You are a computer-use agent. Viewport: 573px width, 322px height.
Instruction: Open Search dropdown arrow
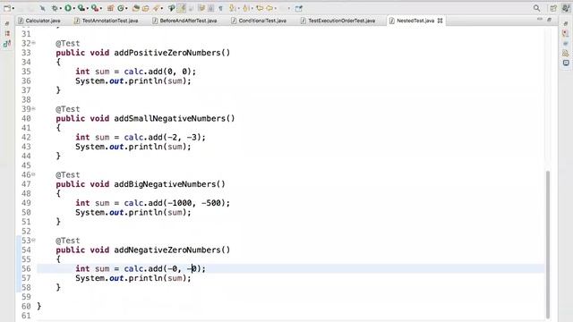(x=161, y=8)
